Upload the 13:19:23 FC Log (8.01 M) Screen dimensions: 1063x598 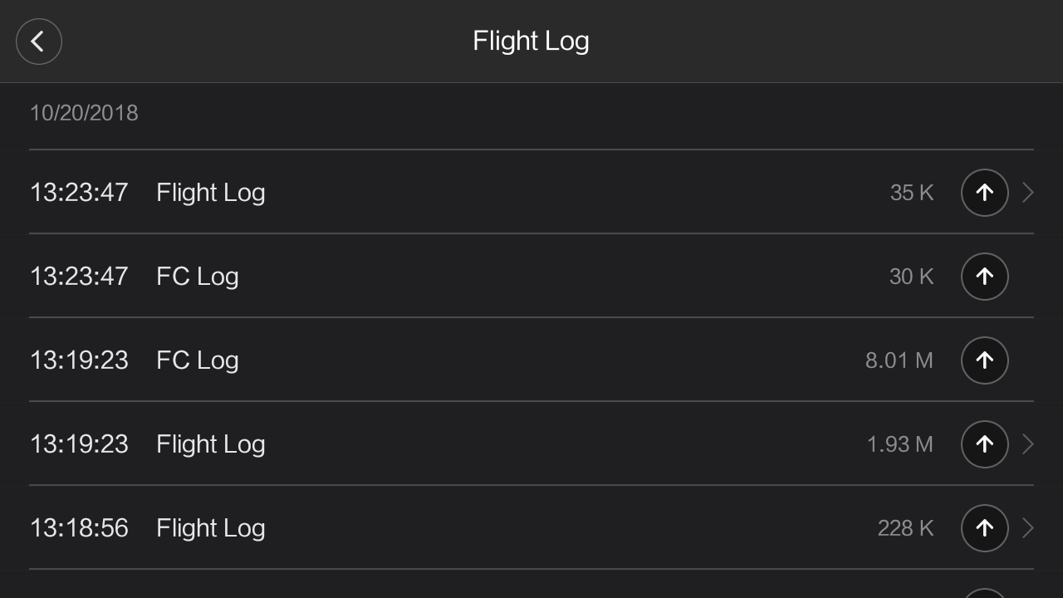tap(984, 360)
